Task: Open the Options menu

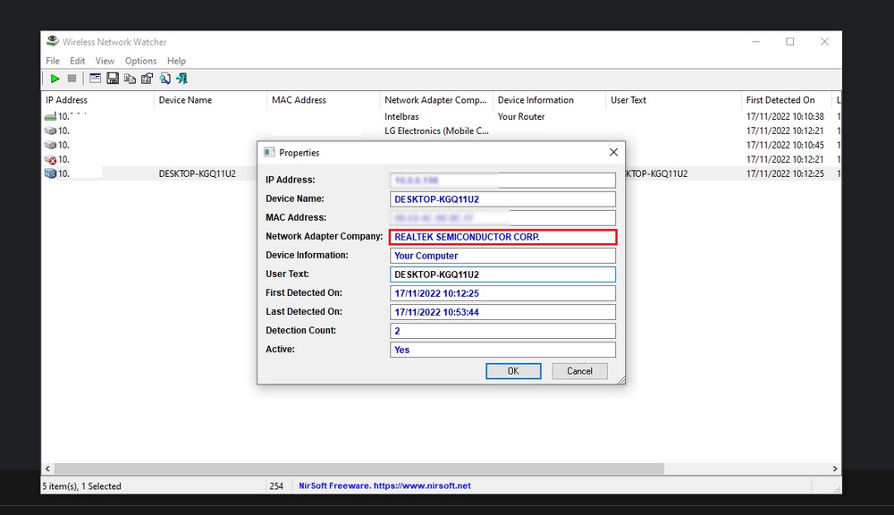Action: (x=140, y=61)
